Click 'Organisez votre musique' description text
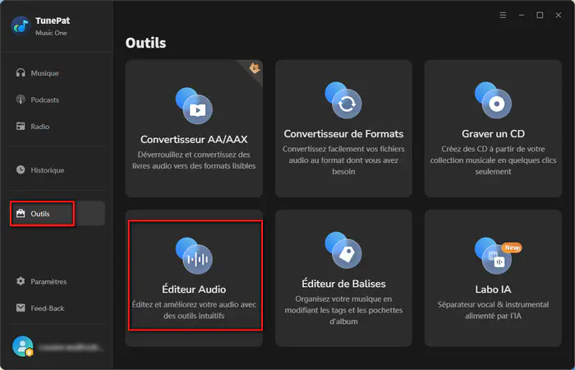This screenshot has height=370, width=575. pos(343,310)
